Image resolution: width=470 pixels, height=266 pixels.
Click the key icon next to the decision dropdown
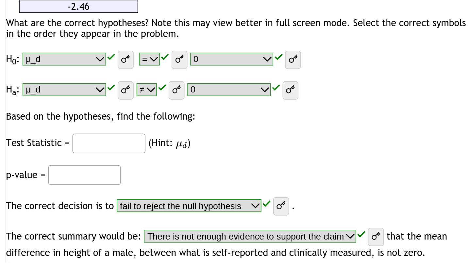pyautogui.click(x=281, y=206)
